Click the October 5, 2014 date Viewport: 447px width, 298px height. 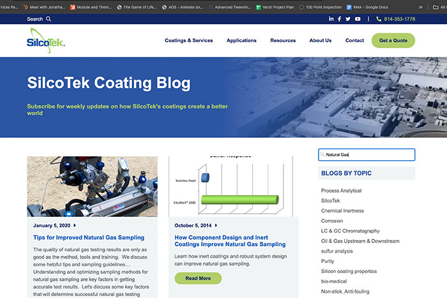coord(193,225)
